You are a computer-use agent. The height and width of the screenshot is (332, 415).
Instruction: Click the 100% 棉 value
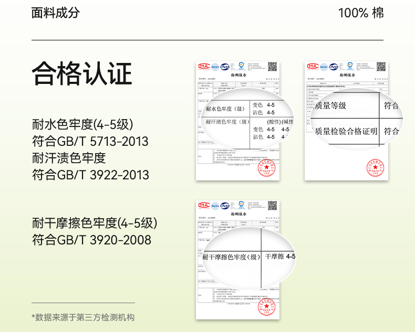tap(361, 13)
